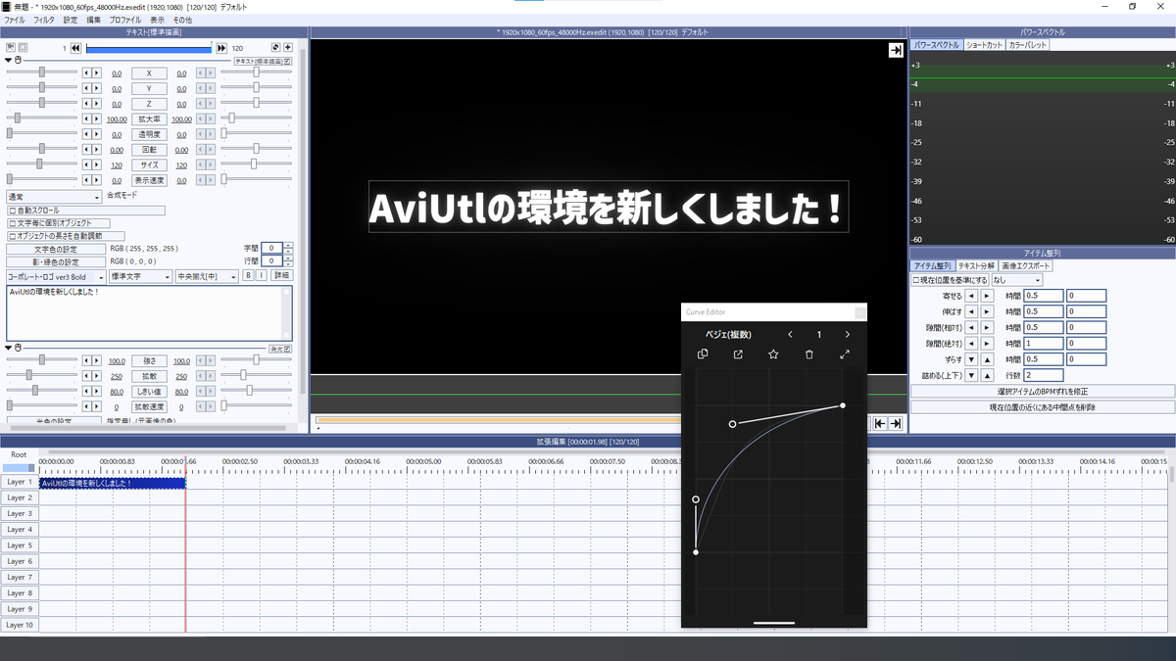Enable 文字毎に個別オブジェクト checkbox
Image resolution: width=1176 pixels, height=661 pixels.
(12, 223)
